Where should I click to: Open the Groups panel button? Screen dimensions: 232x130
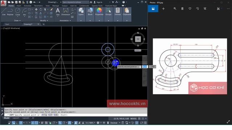point(108,12)
